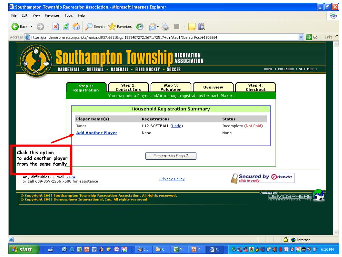Open the Tools menu
342x257 pixels.
(69, 15)
